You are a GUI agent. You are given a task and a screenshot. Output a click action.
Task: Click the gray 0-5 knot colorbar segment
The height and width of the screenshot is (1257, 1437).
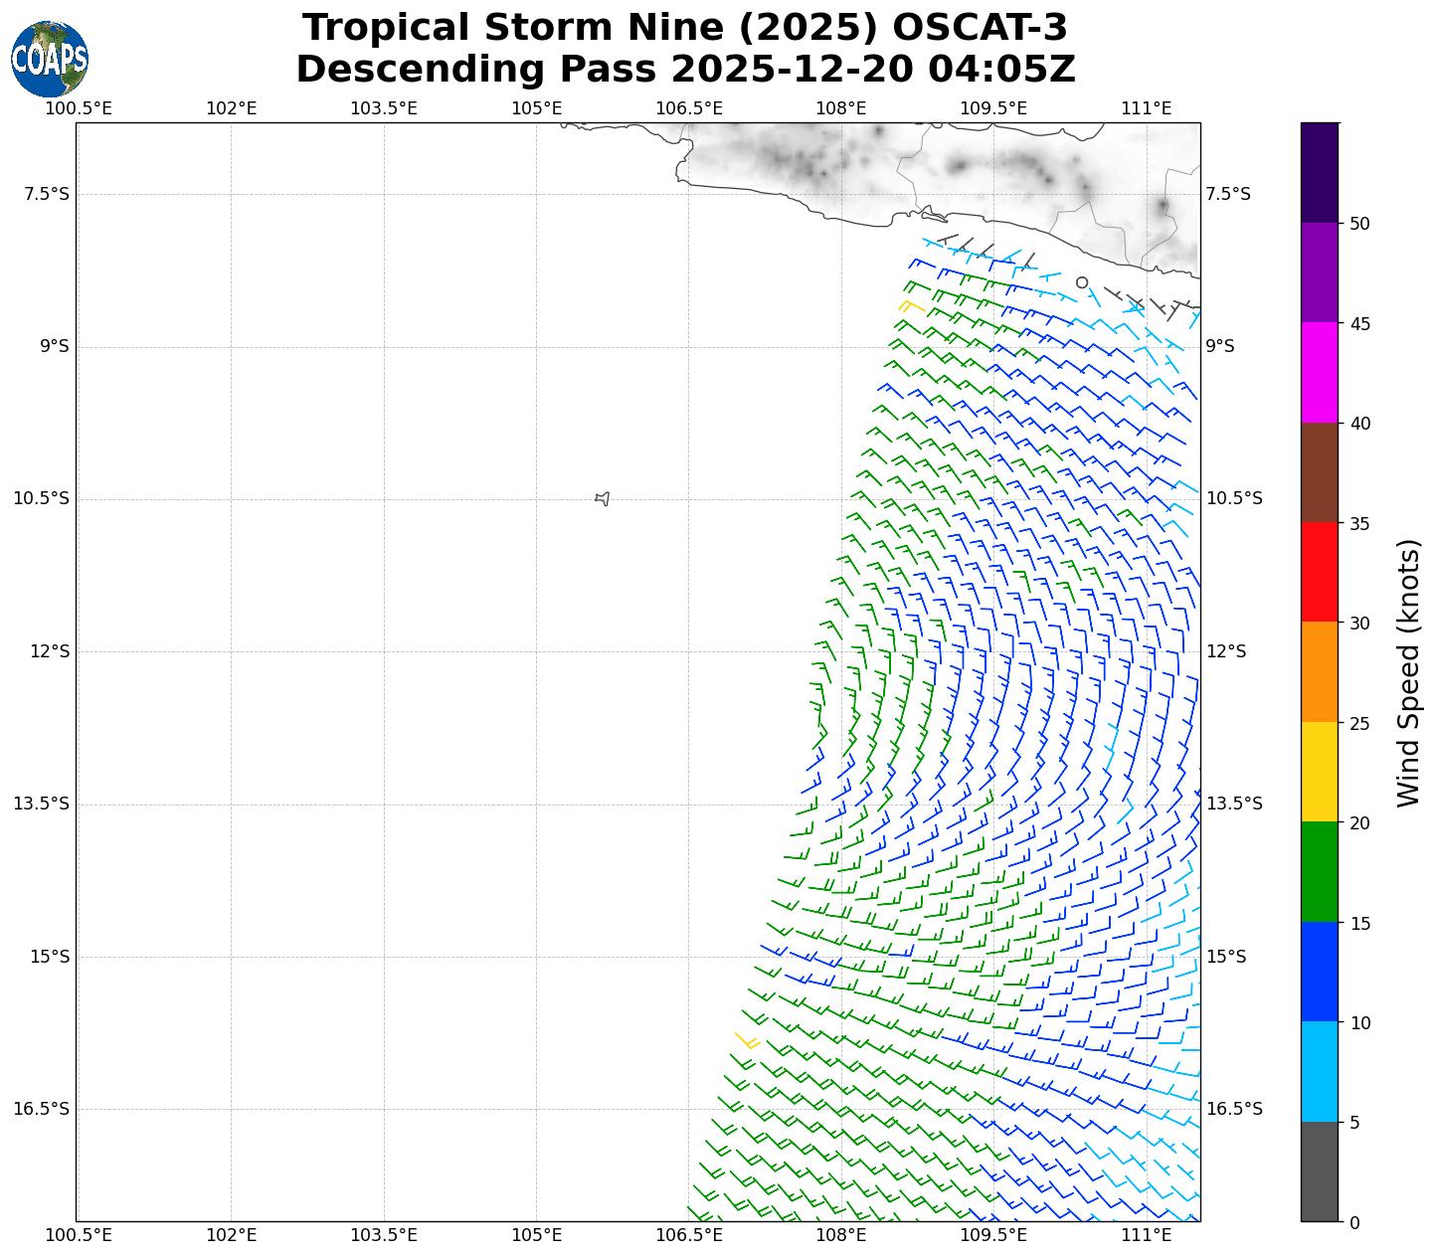point(1320,1171)
